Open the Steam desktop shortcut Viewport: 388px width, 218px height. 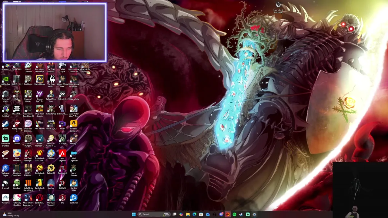[5, 125]
